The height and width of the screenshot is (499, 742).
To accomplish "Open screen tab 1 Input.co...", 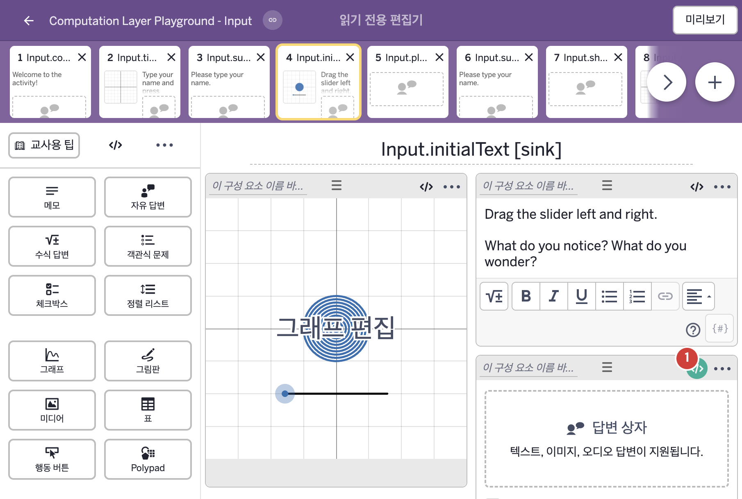I will pyautogui.click(x=50, y=82).
